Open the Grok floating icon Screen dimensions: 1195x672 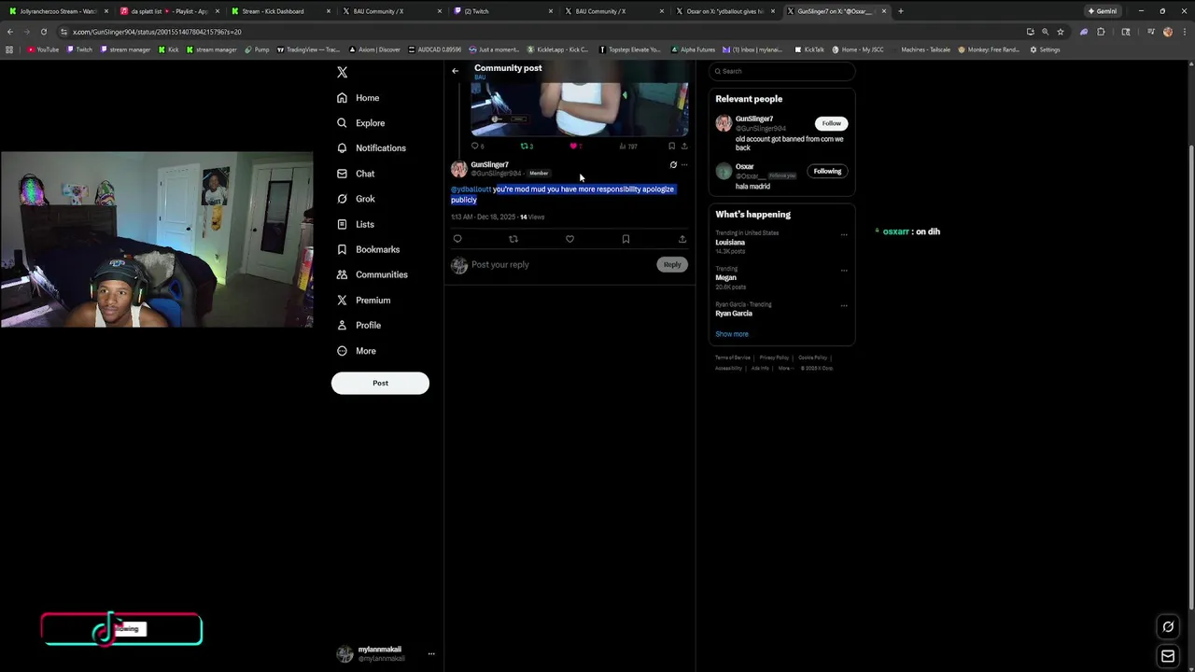click(x=1168, y=627)
